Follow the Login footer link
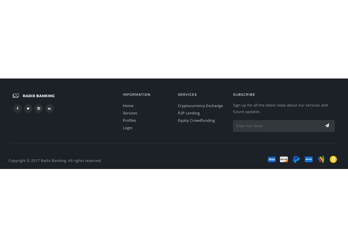Viewport: 348px width, 247px height. point(128,128)
